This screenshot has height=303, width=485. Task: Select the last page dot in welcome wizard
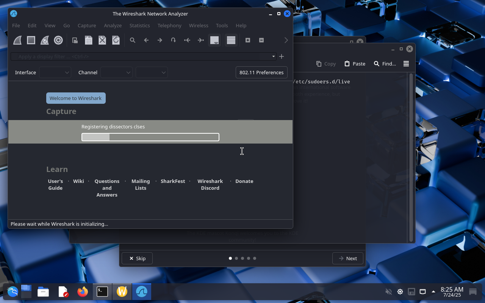point(255,258)
